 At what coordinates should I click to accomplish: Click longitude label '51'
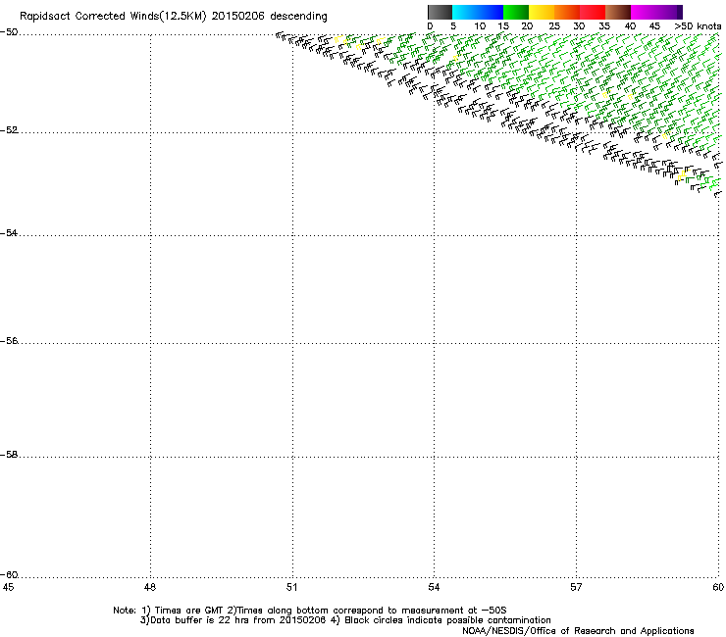tap(291, 587)
